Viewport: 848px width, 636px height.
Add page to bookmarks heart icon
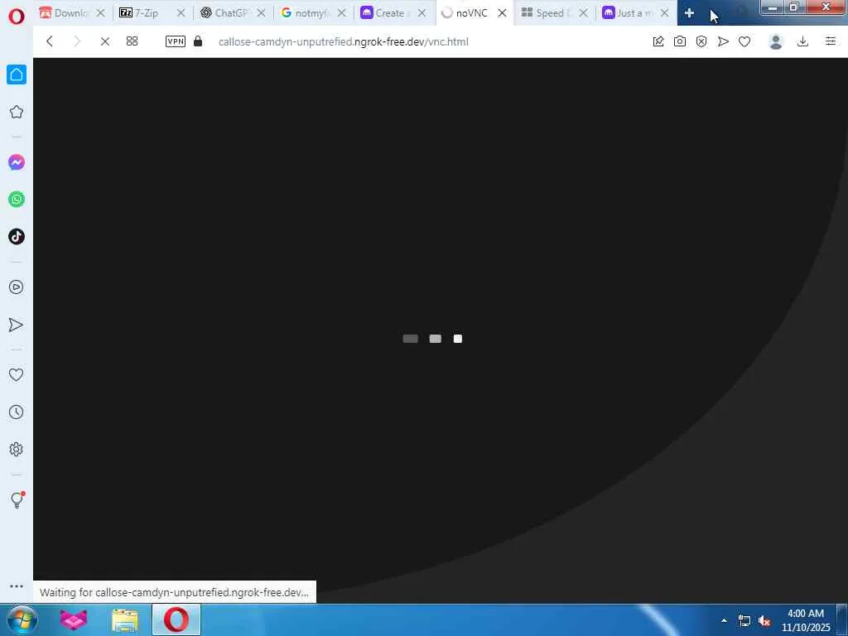point(744,41)
